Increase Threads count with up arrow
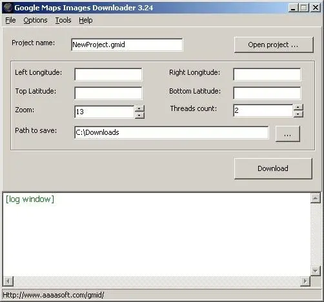Screen dimensions: 324x302 point(298,107)
